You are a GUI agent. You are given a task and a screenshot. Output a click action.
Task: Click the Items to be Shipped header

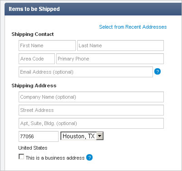point(34,9)
